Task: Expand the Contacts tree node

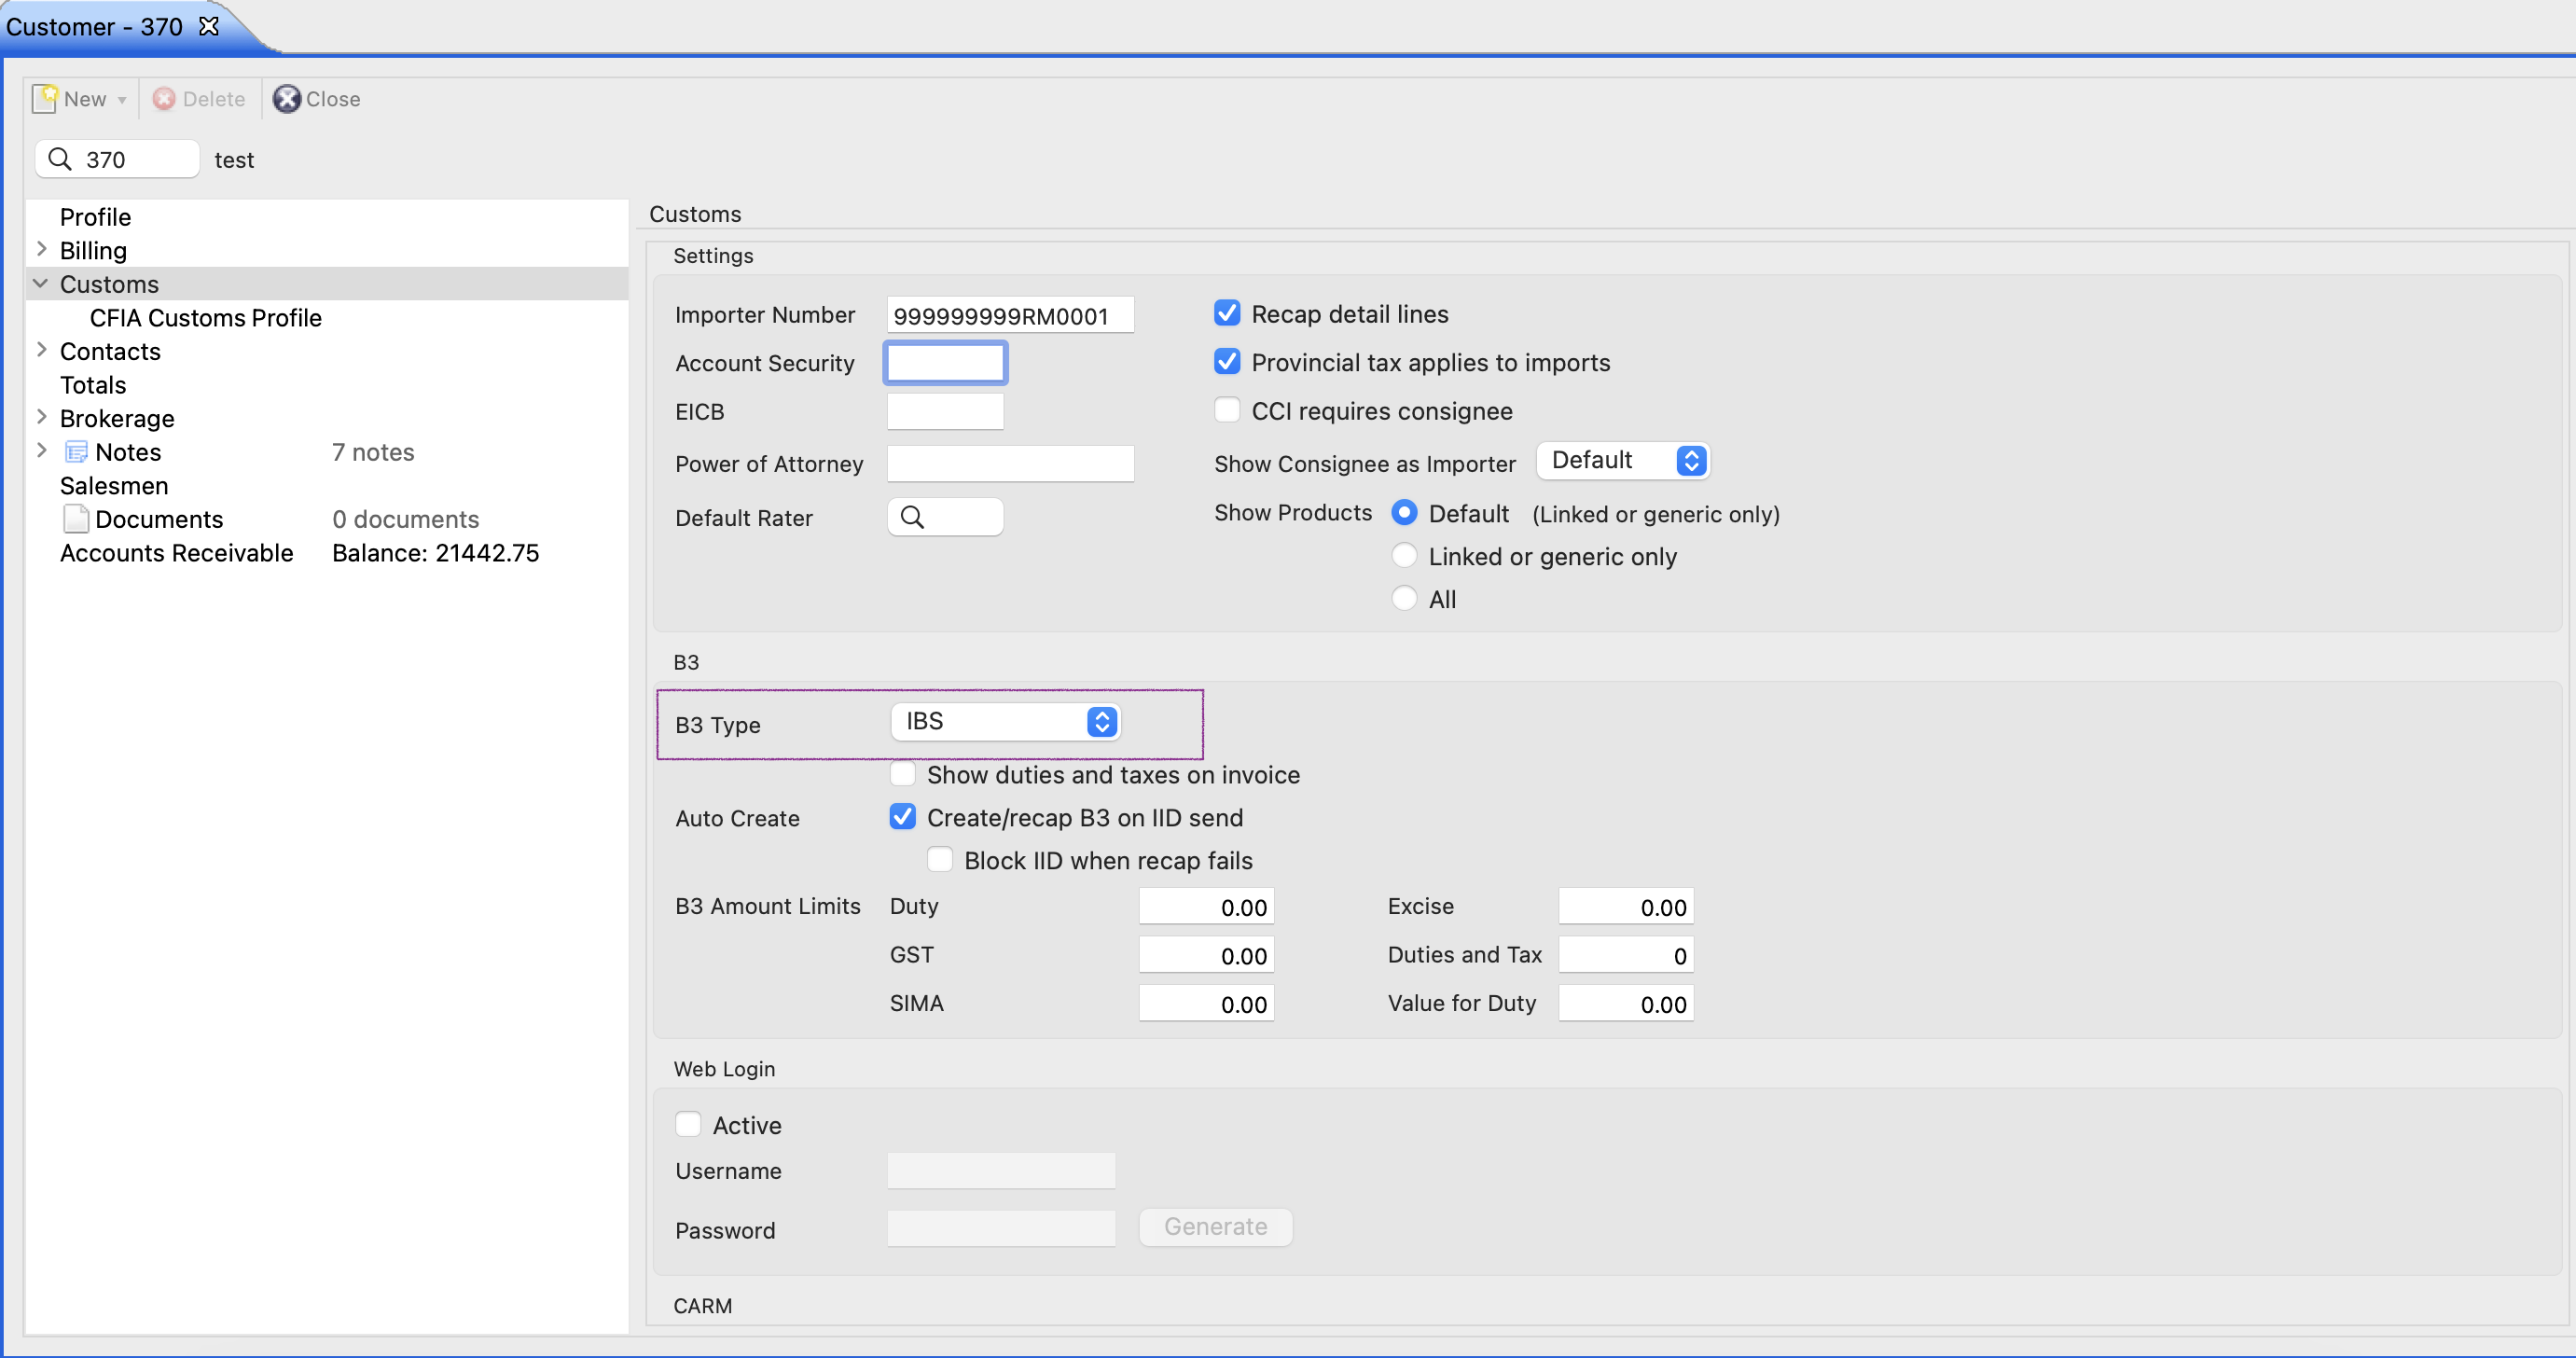Action: (x=42, y=350)
